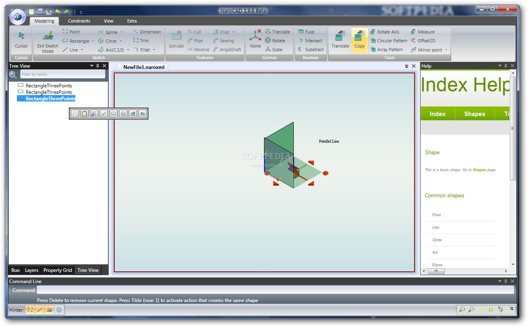This screenshot has height=327, width=528.
Task: Expand the Spline dropdown arrow
Action: coord(122,32)
